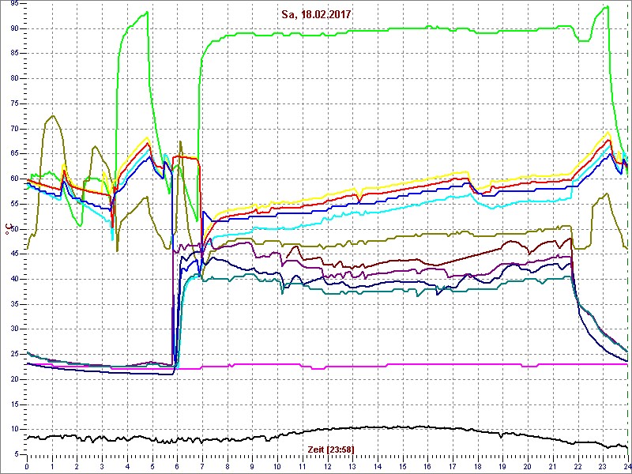The height and width of the screenshot is (474, 632).
Task: Select the 30 label on temperature axis
Action: point(13,329)
